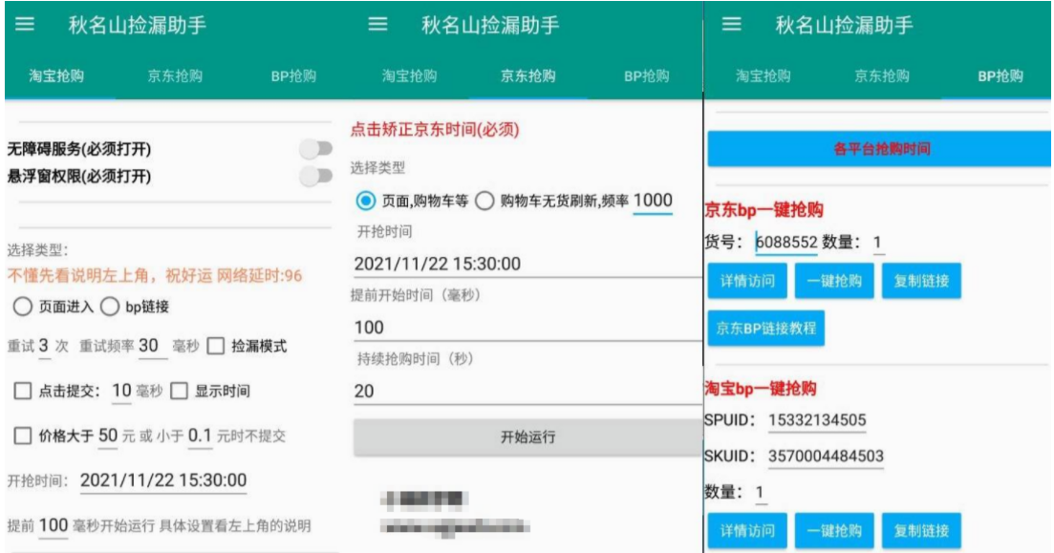Image resolution: width=1054 pixels, height=553 pixels.
Task: Select the BP抢购 tab on the right screen
Action: click(x=1000, y=75)
